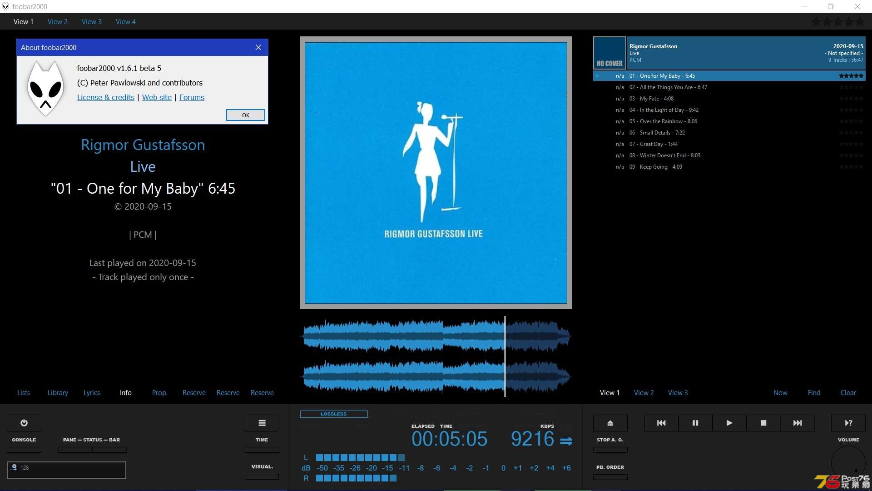This screenshot has width=872, height=491.
Task: Click the eject icon button
Action: tap(610, 423)
